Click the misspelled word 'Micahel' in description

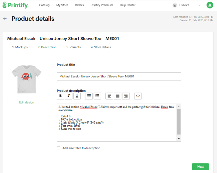(x=85, y=107)
